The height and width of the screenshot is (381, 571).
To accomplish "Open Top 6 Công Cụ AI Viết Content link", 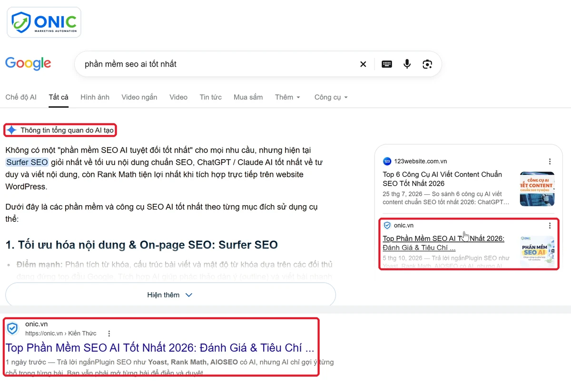I will pos(442,179).
